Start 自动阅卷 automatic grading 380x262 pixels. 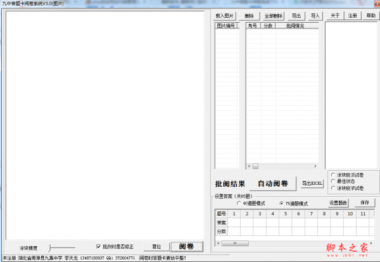click(x=272, y=184)
